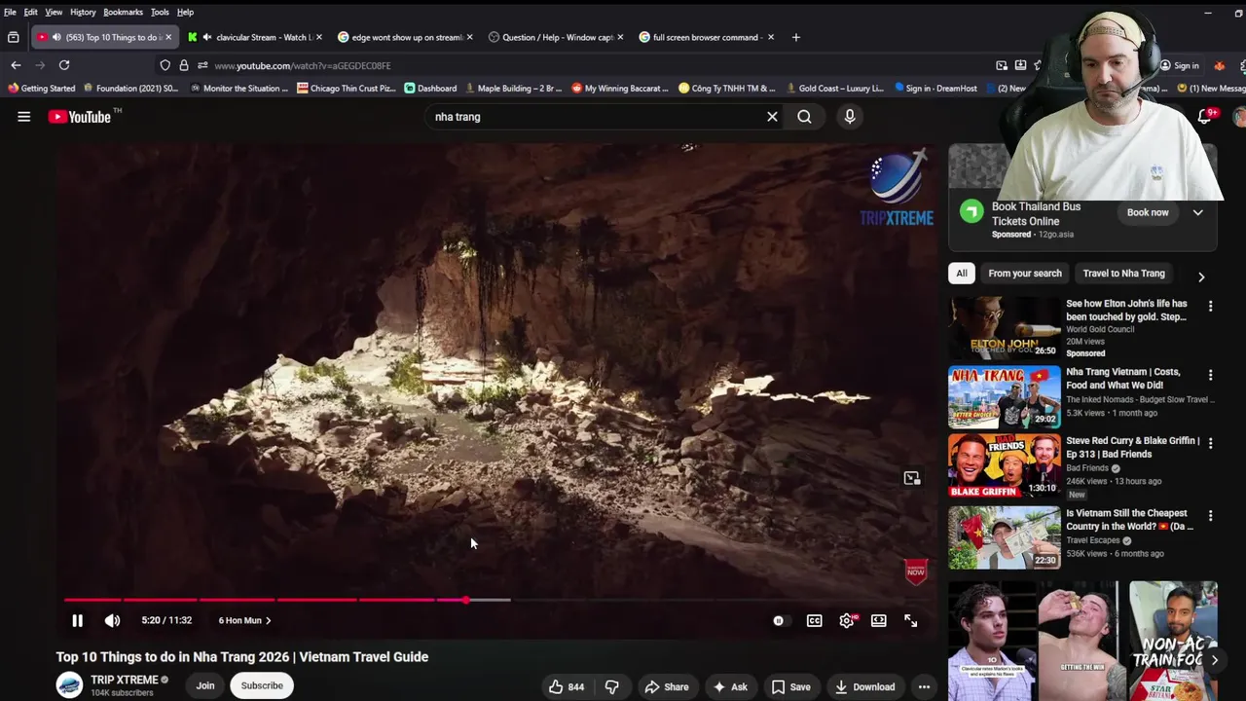Open YouTube notifications bell
This screenshot has width=1246, height=701.
click(x=1205, y=117)
